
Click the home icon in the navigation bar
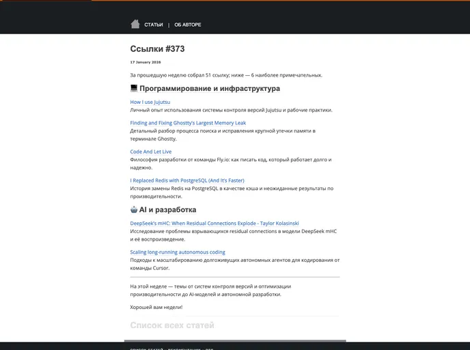point(135,24)
